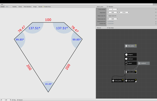Switch to the Viewer tab
Viewport: 157px width, 101px height.
3,7
